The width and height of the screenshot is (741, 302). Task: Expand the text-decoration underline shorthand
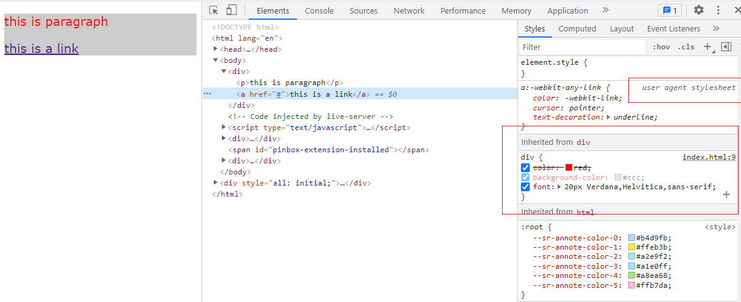pyautogui.click(x=609, y=117)
